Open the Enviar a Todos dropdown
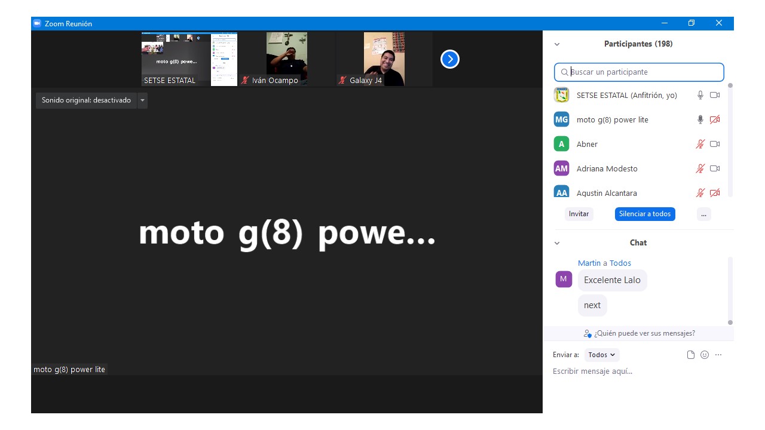The image size is (765, 430). (601, 355)
